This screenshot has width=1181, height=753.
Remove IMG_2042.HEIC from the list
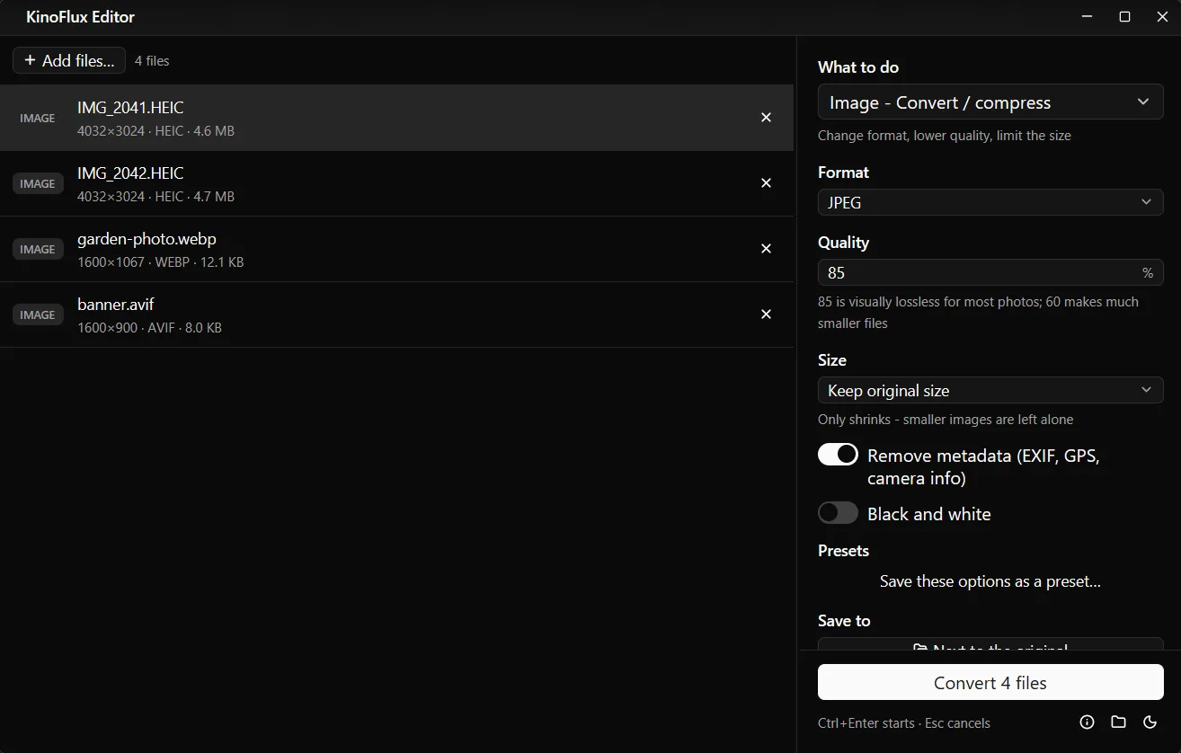(766, 183)
